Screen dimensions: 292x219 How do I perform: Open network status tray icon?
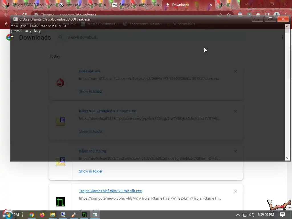click(x=245, y=215)
